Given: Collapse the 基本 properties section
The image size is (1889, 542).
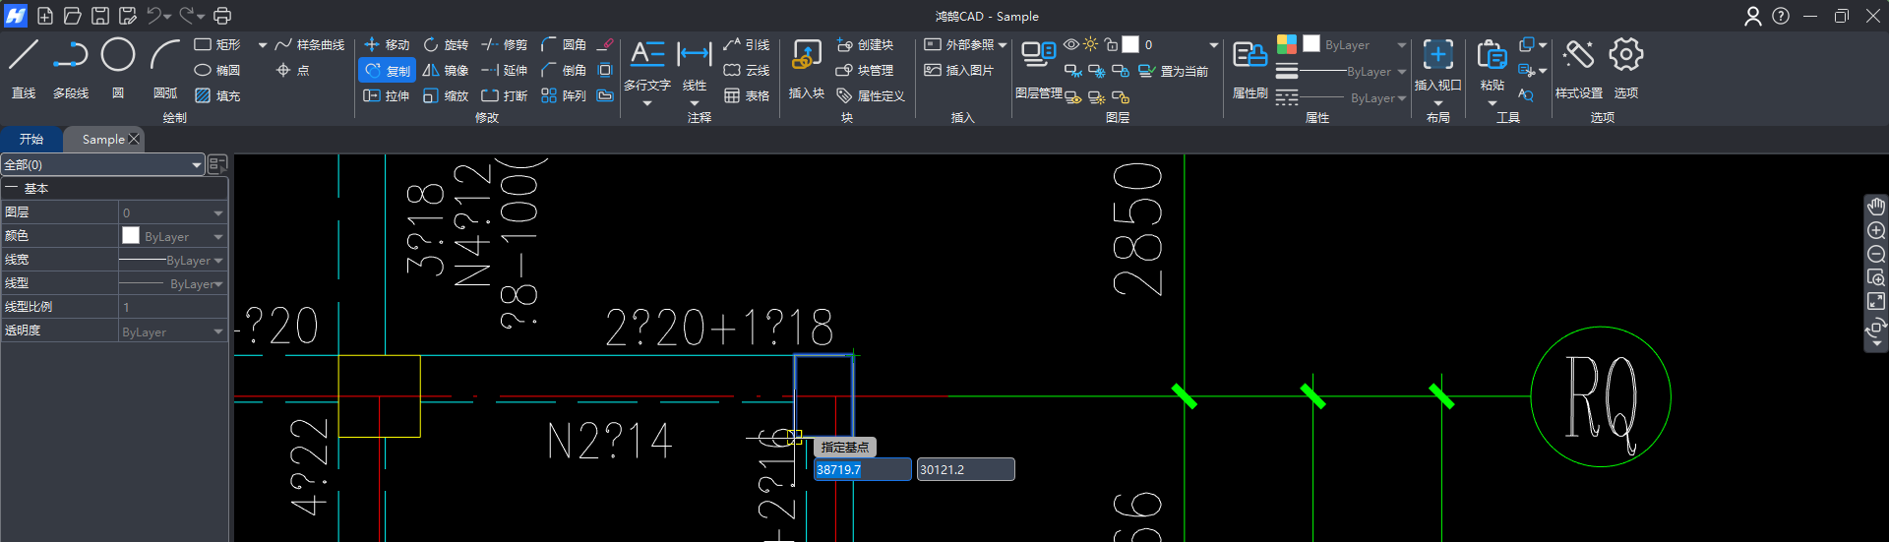Looking at the screenshot, I should point(12,188).
